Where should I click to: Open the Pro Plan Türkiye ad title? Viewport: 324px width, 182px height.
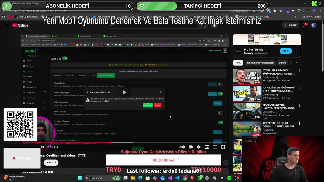[254, 50]
